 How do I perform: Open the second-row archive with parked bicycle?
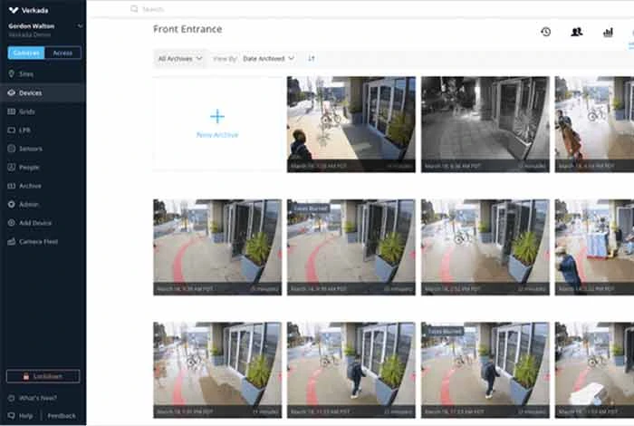485,247
